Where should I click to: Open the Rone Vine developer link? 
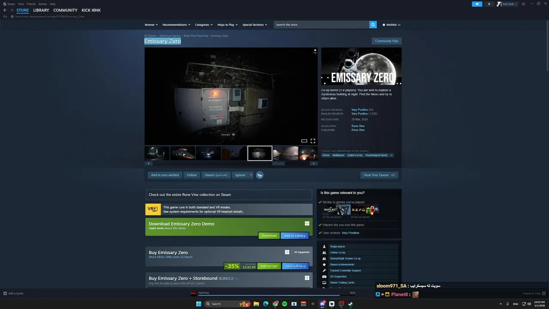pyautogui.click(x=358, y=126)
